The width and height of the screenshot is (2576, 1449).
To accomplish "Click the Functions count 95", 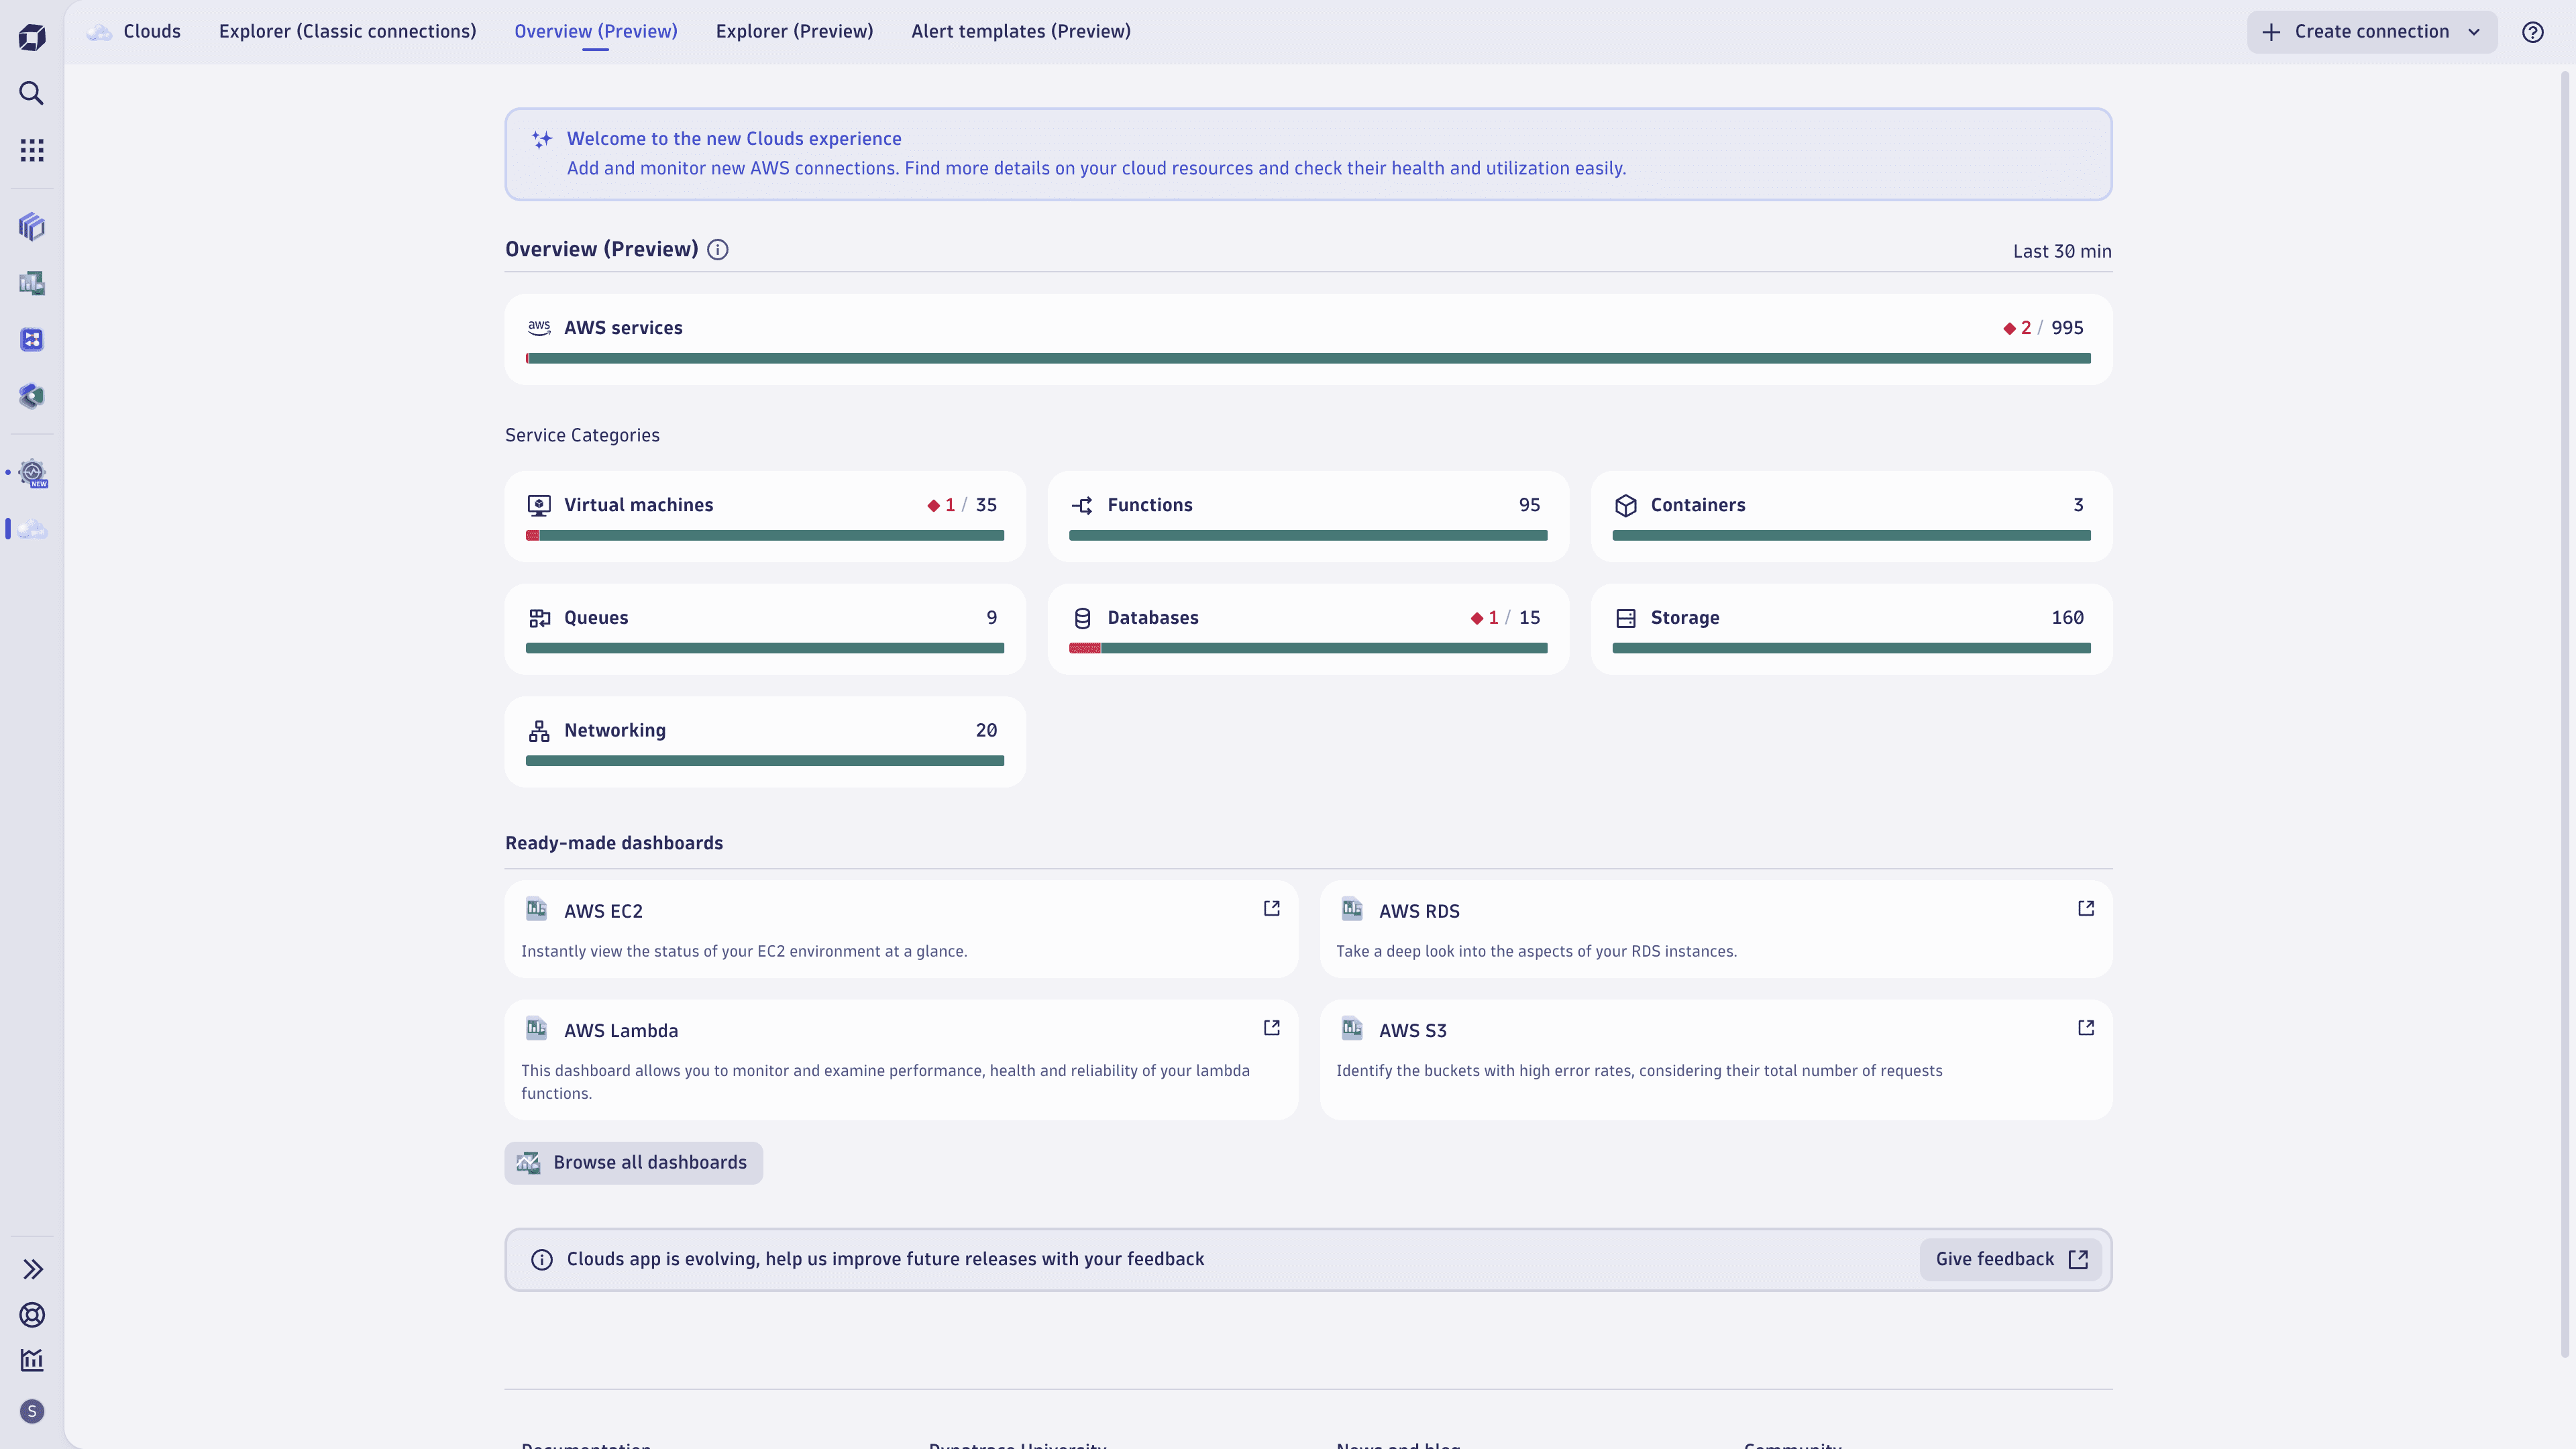I will (1529, 505).
